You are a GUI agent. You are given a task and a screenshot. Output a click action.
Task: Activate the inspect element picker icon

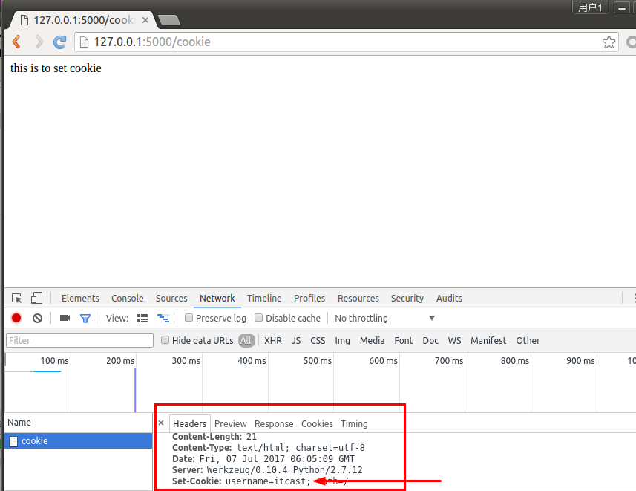pyautogui.click(x=17, y=299)
